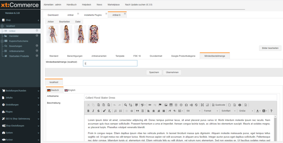
Task: Click the smiley emoticon icon
Action: [x=181, y=105]
